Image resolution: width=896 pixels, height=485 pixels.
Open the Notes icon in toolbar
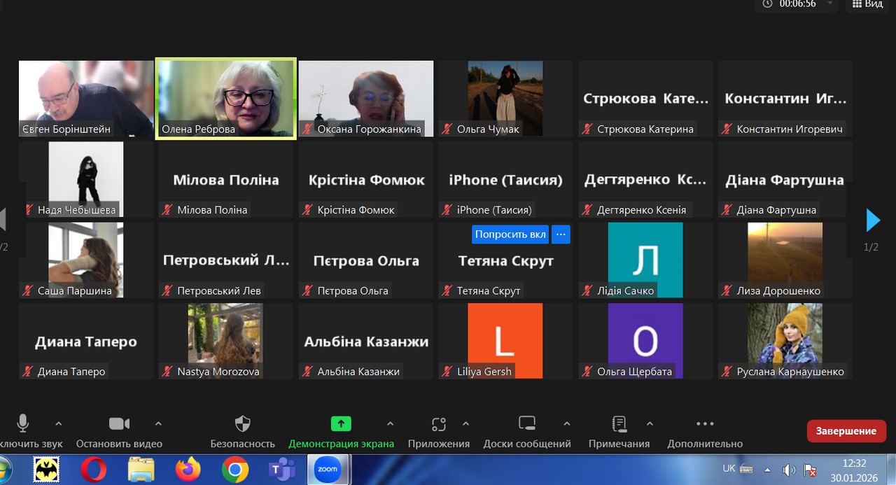pyautogui.click(x=619, y=424)
